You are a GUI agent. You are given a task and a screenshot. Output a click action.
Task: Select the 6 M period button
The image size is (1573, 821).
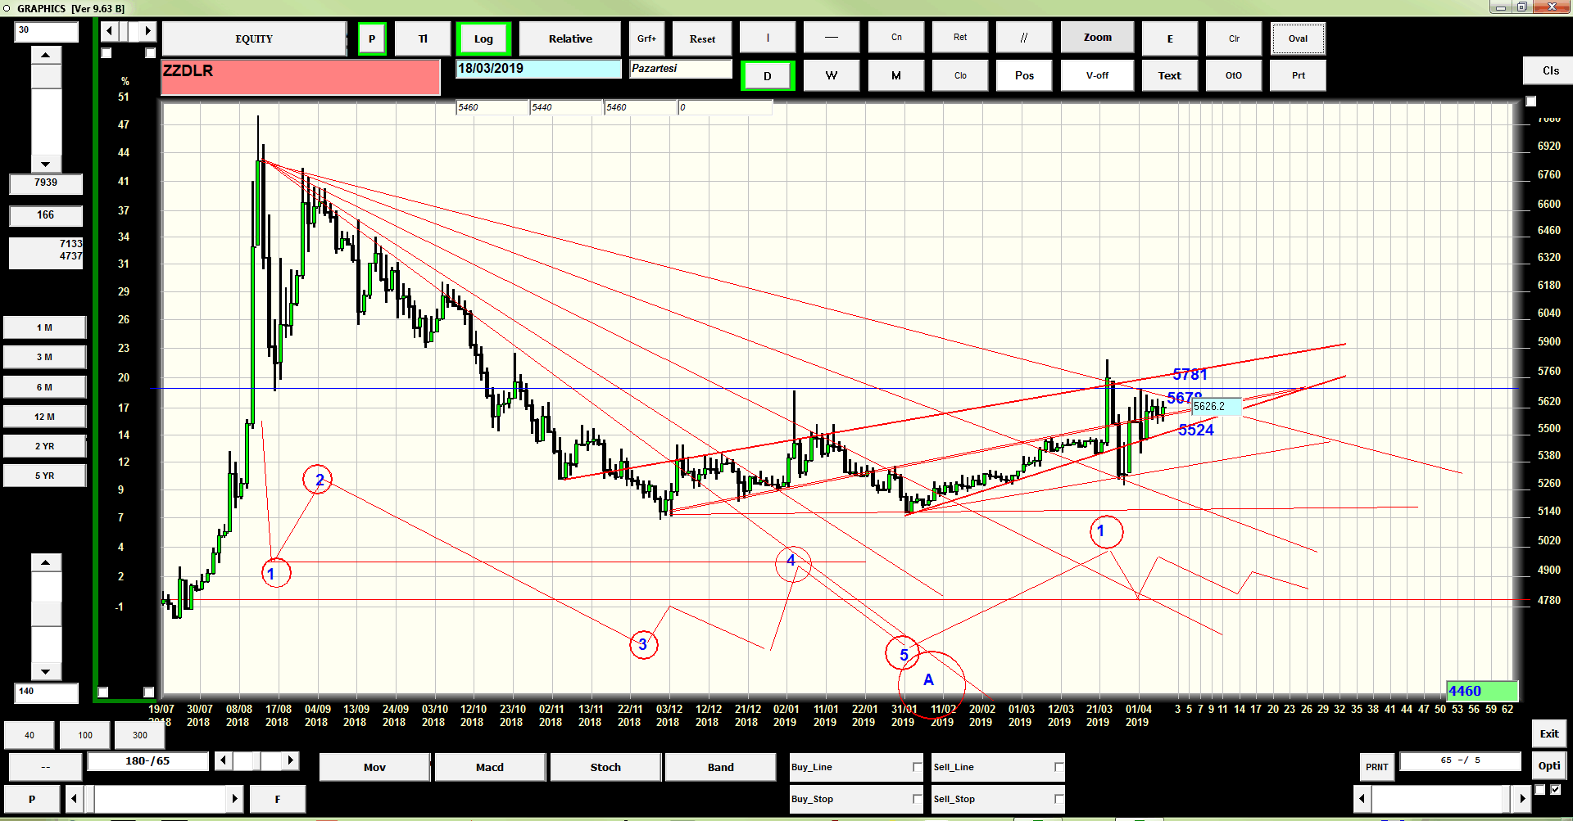coord(44,387)
